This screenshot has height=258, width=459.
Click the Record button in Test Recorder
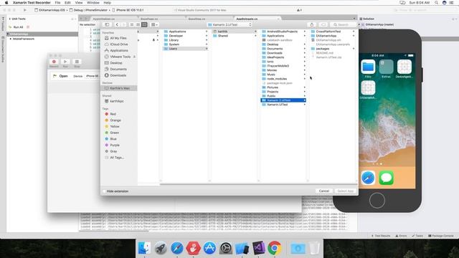[x=54, y=62]
